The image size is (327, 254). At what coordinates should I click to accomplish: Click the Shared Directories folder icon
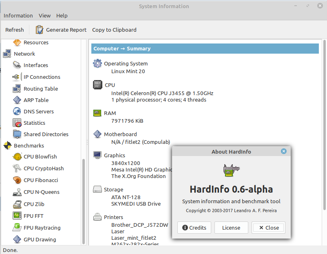point(17,134)
